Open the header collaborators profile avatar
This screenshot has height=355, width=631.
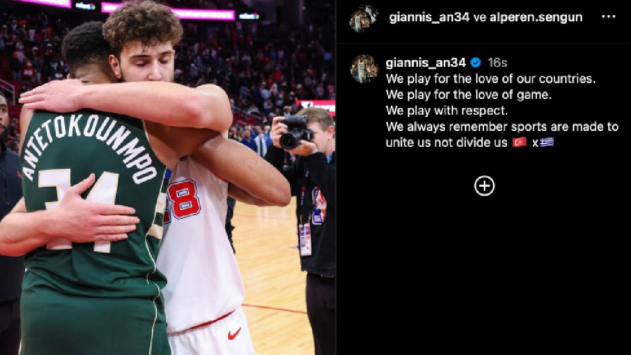[364, 18]
